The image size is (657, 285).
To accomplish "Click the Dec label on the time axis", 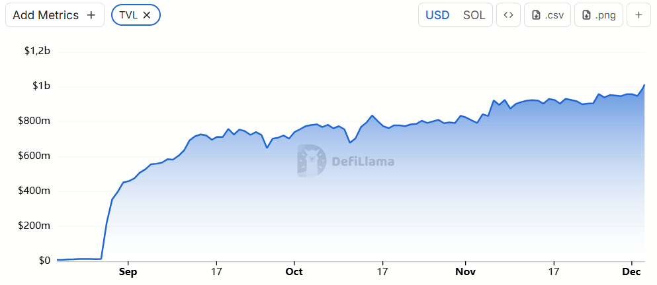I will click(633, 271).
